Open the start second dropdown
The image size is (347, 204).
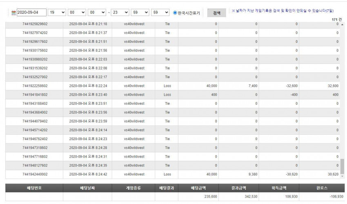coord(97,12)
